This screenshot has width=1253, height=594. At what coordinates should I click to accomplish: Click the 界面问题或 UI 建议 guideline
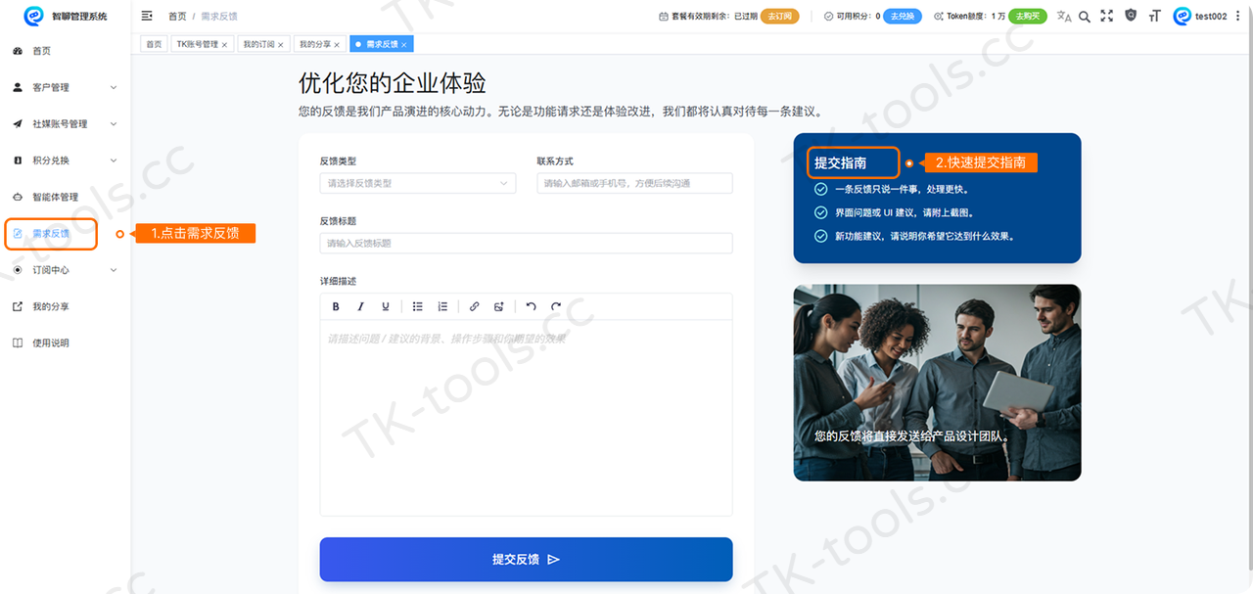(904, 212)
